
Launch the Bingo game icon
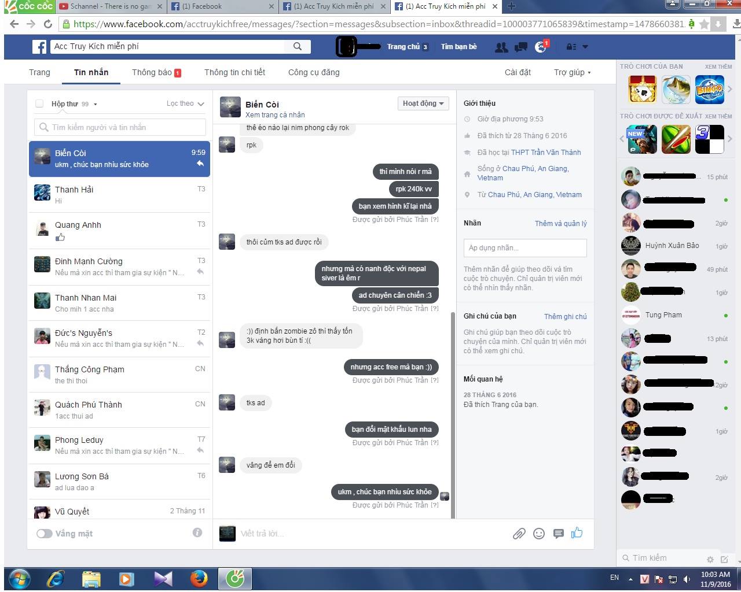pyautogui.click(x=709, y=90)
